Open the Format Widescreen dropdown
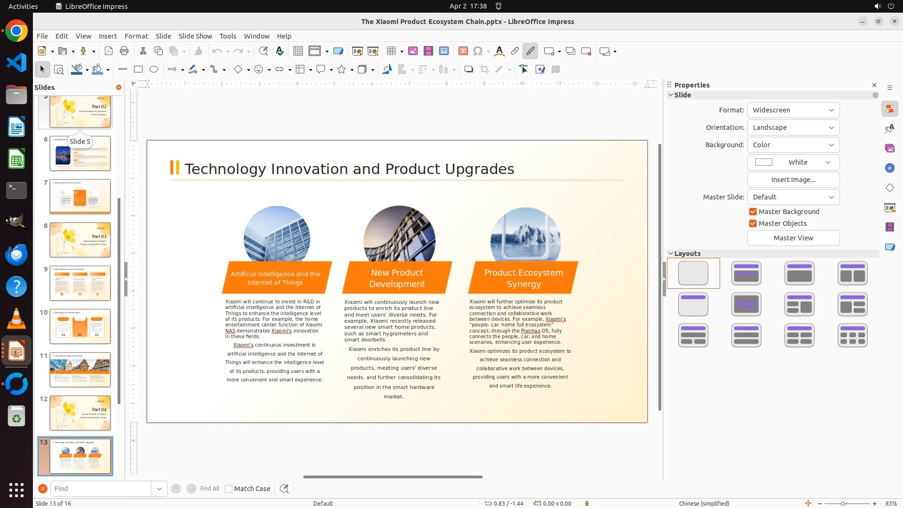 [793, 110]
